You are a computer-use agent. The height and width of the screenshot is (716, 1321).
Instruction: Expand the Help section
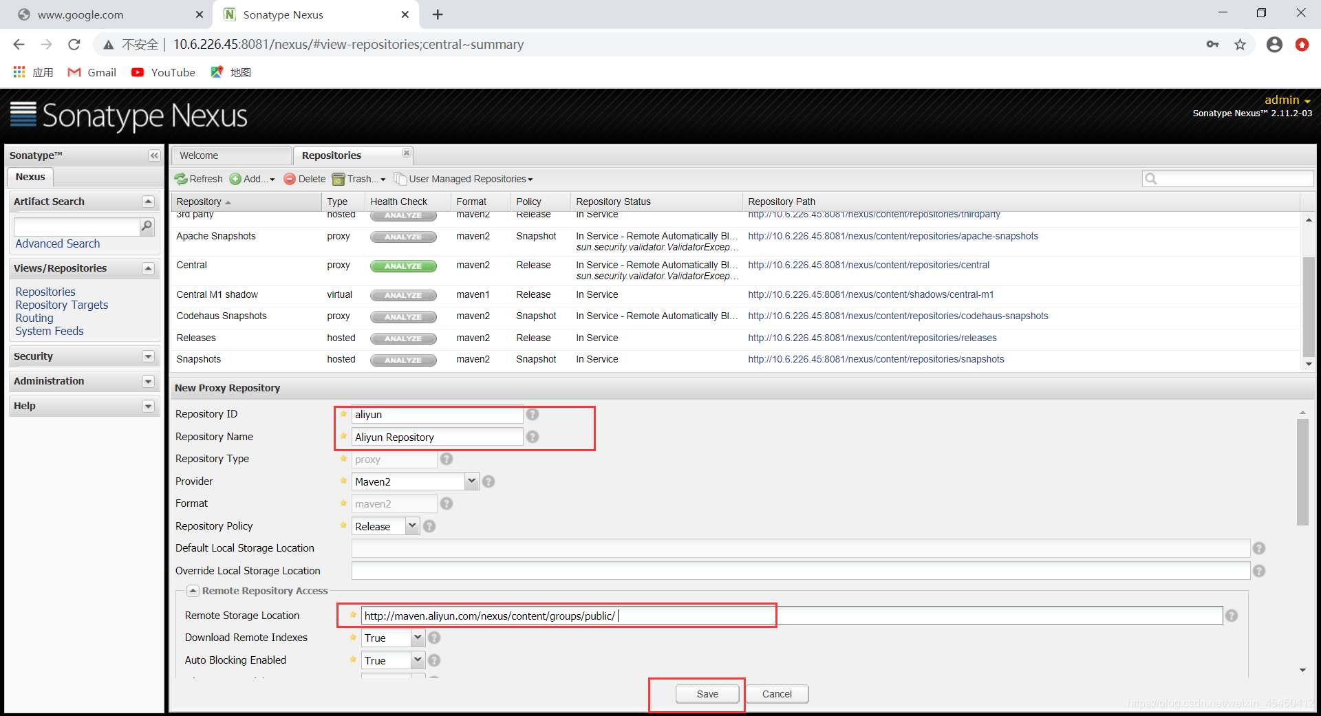click(148, 406)
